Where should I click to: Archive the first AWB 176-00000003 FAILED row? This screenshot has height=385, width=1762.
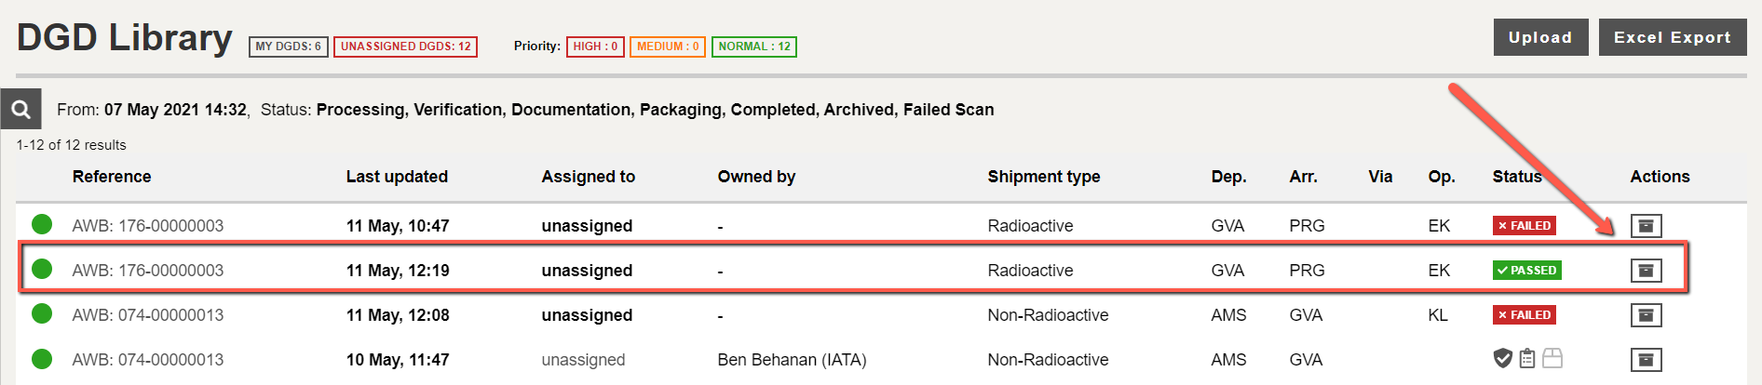coord(1646,226)
